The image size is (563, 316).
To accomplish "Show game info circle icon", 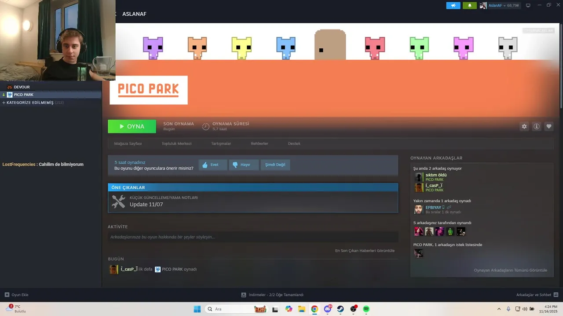I will coord(537,126).
